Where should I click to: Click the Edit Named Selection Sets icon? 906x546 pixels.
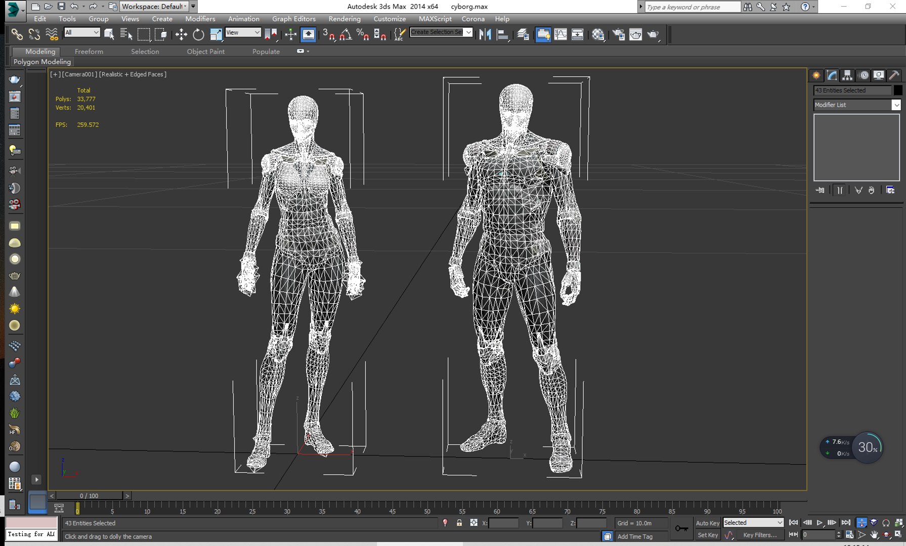point(400,34)
